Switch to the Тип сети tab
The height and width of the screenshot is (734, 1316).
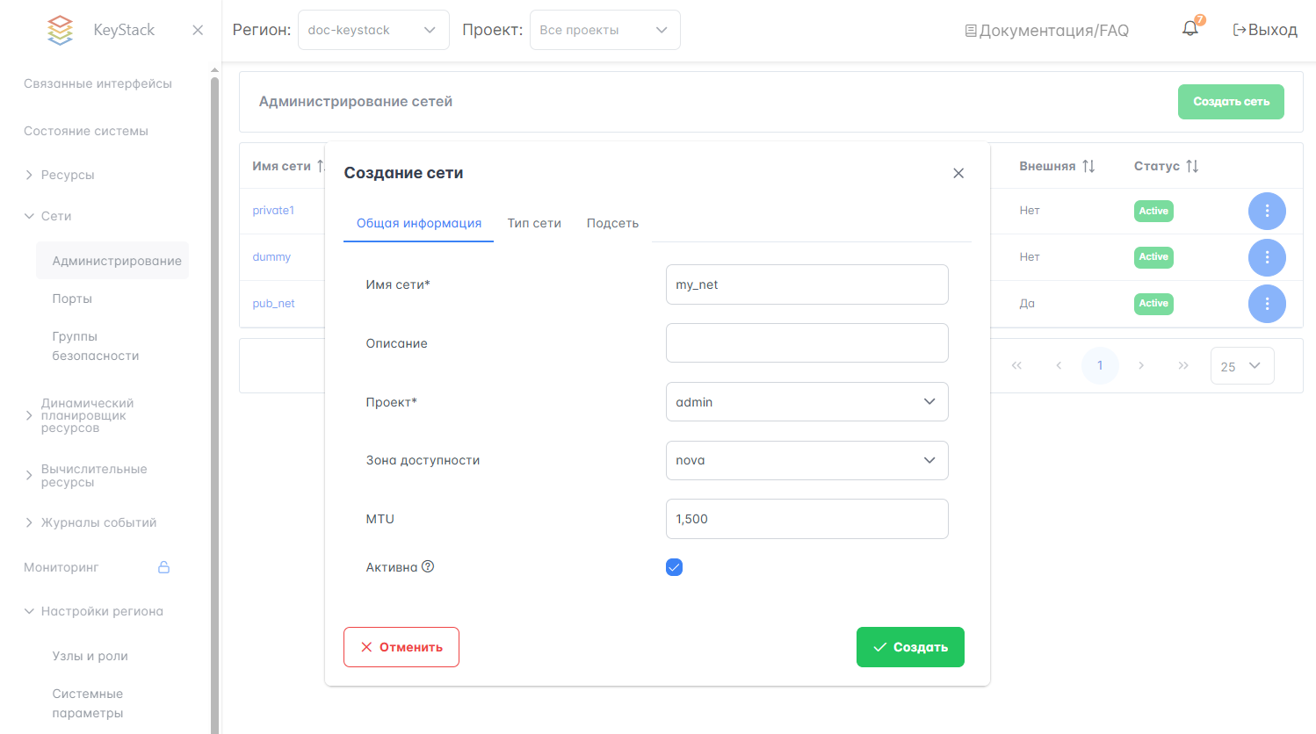[x=534, y=223]
